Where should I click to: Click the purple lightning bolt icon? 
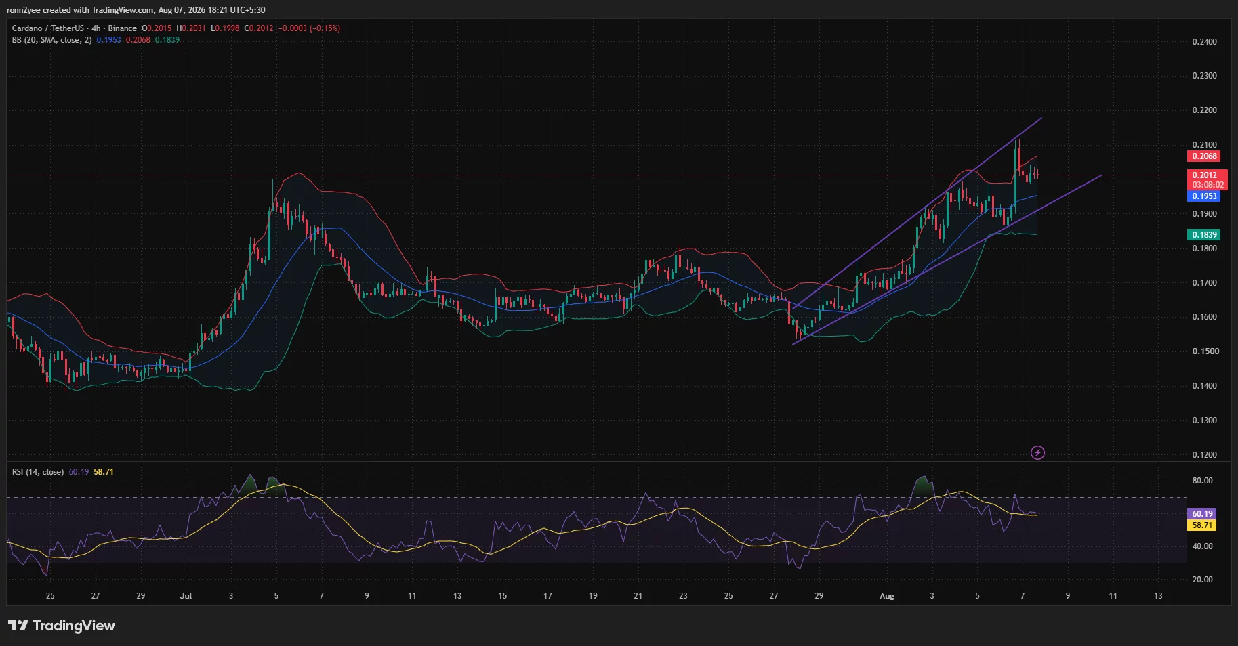coord(1037,452)
